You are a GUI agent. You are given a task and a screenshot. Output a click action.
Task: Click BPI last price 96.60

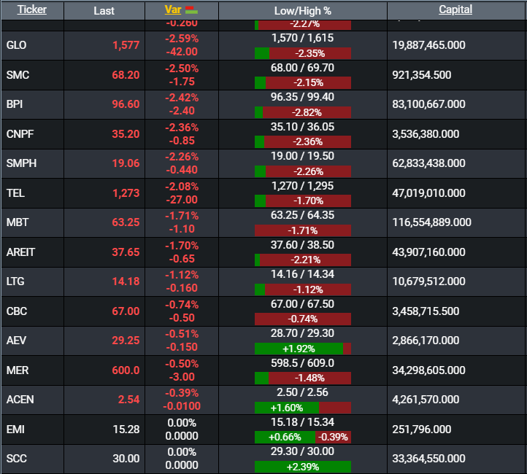click(126, 104)
